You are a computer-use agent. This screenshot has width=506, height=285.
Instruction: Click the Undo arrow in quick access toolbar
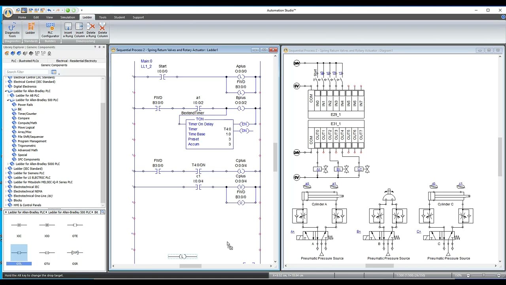[x=49, y=10]
